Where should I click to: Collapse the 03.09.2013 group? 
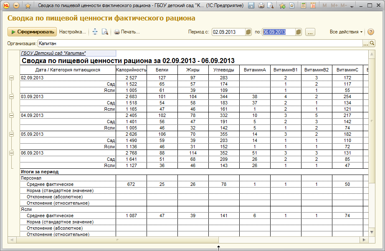click(x=12, y=96)
